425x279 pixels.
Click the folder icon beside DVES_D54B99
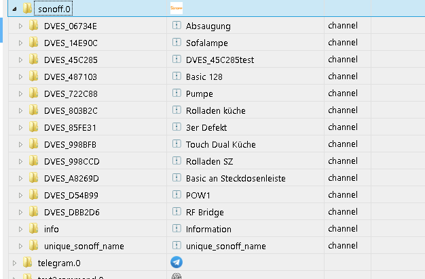click(34, 195)
